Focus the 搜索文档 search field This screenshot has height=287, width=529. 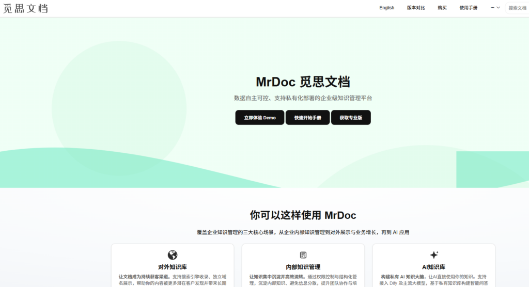tap(517, 8)
